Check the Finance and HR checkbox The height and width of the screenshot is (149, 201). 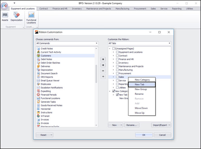117,59
